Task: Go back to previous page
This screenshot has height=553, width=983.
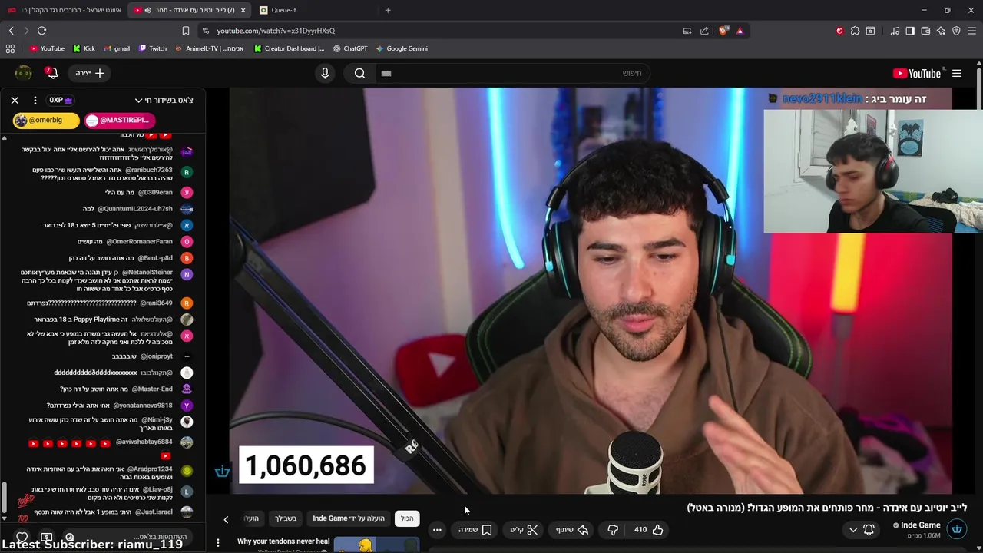Action: tap(11, 31)
